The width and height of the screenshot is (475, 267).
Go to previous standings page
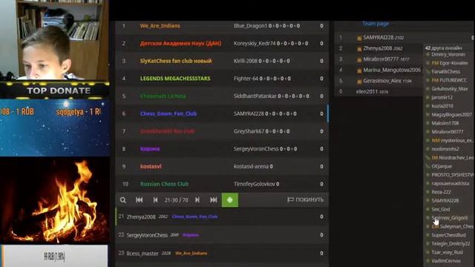(x=155, y=200)
